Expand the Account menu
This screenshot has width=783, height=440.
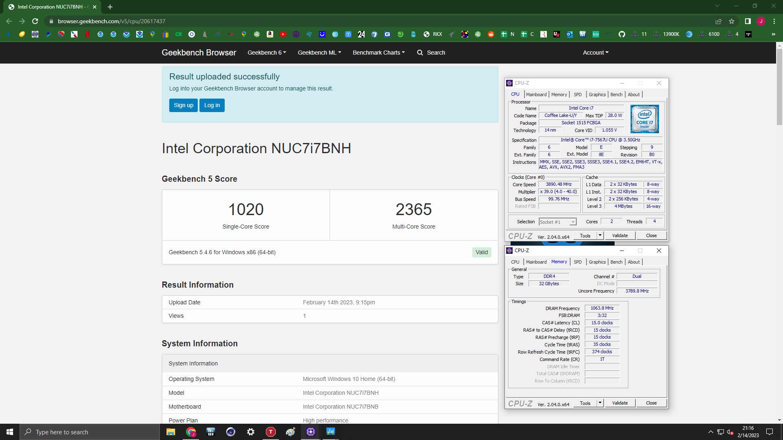click(x=595, y=53)
